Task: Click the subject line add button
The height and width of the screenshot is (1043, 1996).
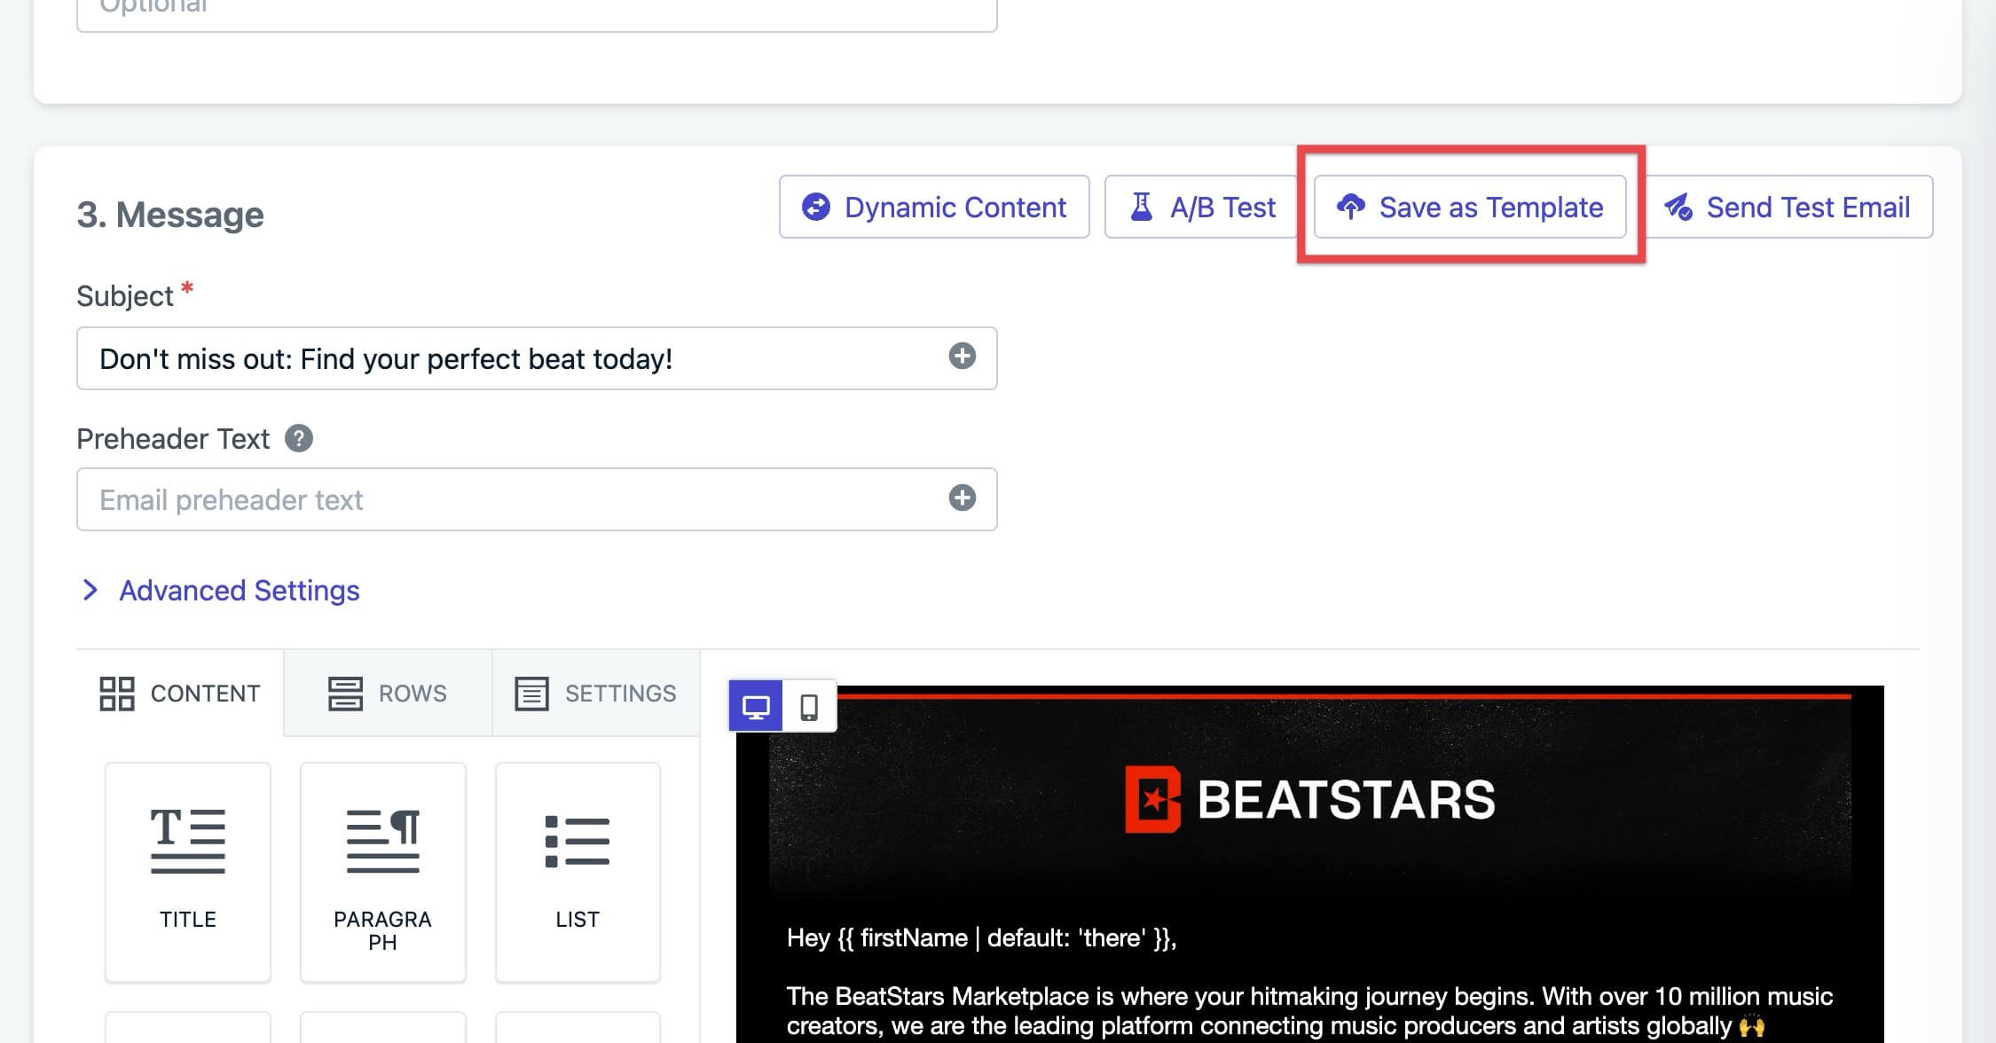Action: (x=960, y=357)
